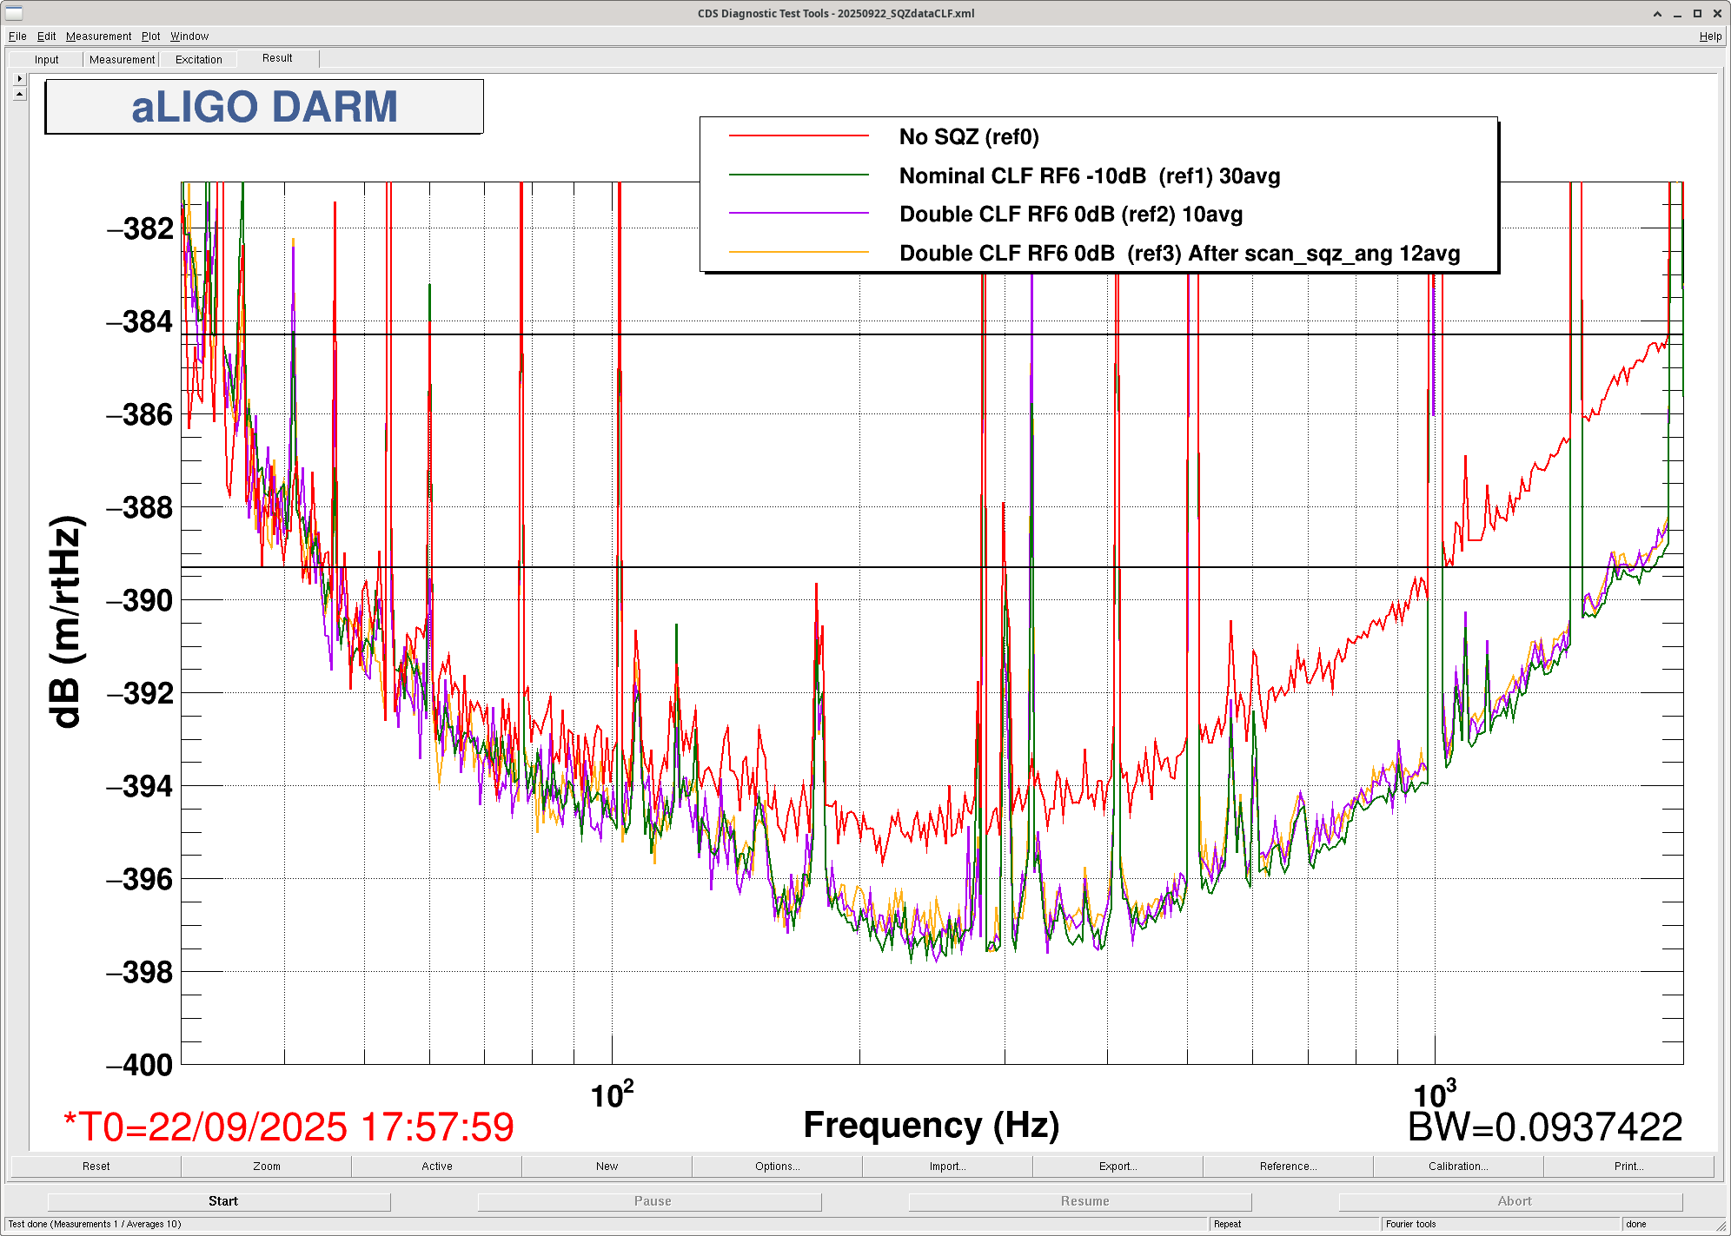Click the window menu icon in title bar
This screenshot has height=1236, width=1731.
pyautogui.click(x=14, y=13)
